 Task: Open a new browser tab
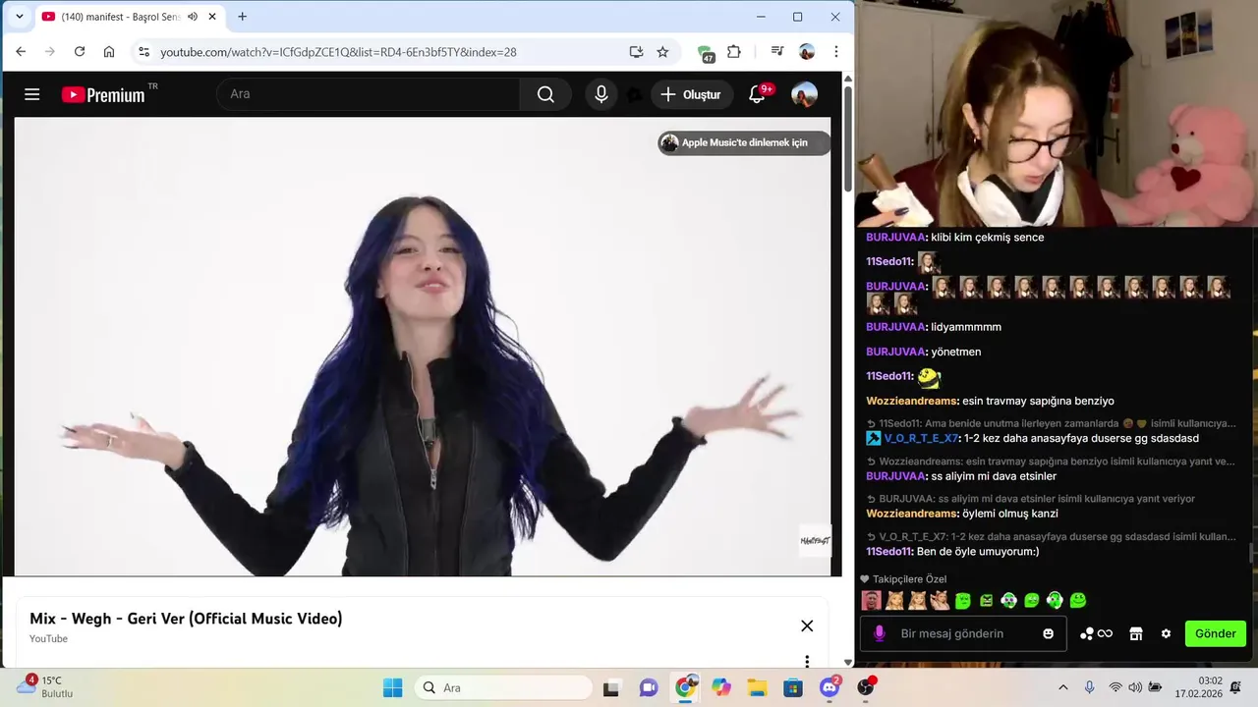[242, 17]
